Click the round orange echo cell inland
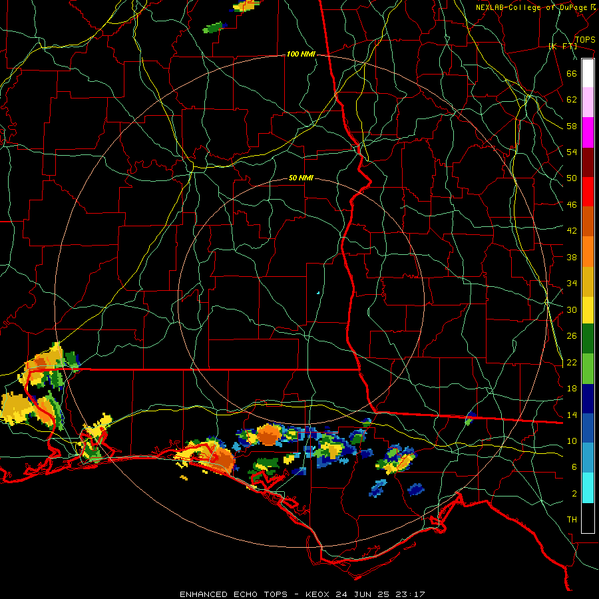Image resolution: width=599 pixels, height=599 pixels. 269,435
